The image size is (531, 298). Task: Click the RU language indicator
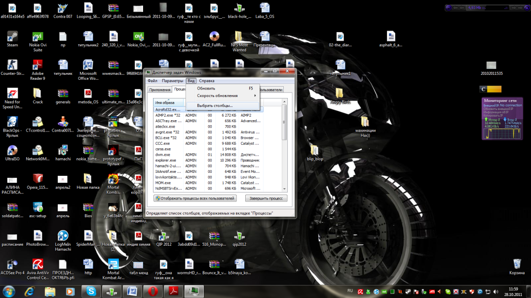pyautogui.click(x=350, y=291)
